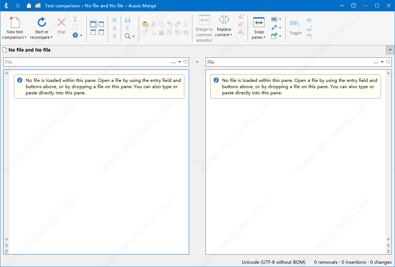Select three-way horizontal layout

click(101, 32)
